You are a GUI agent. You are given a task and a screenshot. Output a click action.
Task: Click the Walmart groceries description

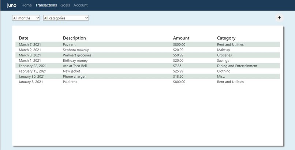pos(77,55)
